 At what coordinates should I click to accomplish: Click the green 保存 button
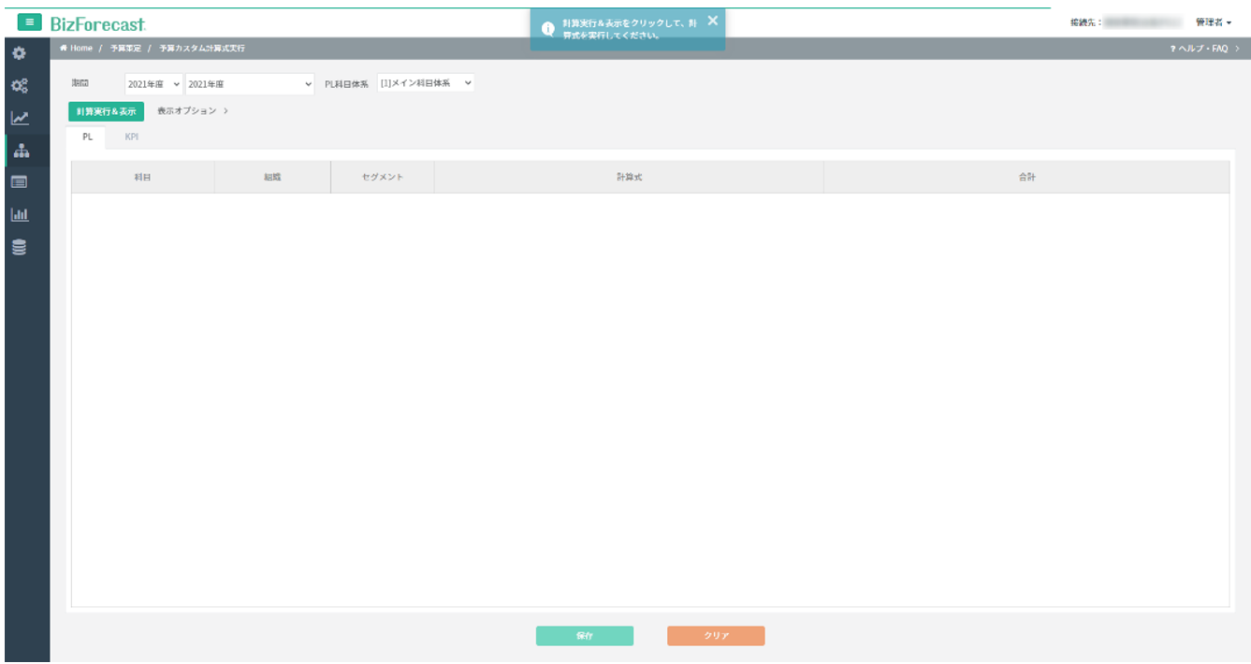tap(584, 636)
